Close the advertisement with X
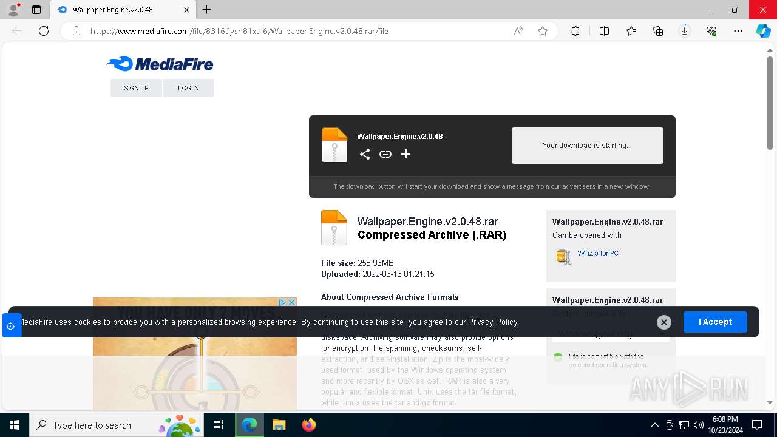The image size is (777, 437). (x=291, y=302)
